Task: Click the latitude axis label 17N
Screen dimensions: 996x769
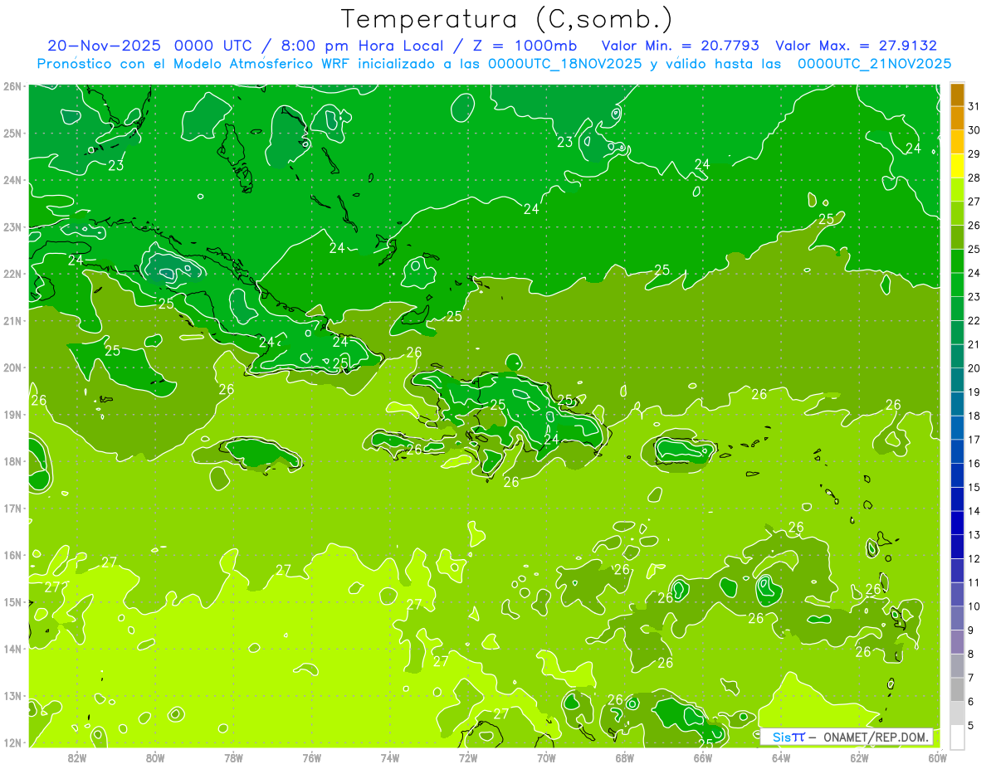Action: pos(12,508)
